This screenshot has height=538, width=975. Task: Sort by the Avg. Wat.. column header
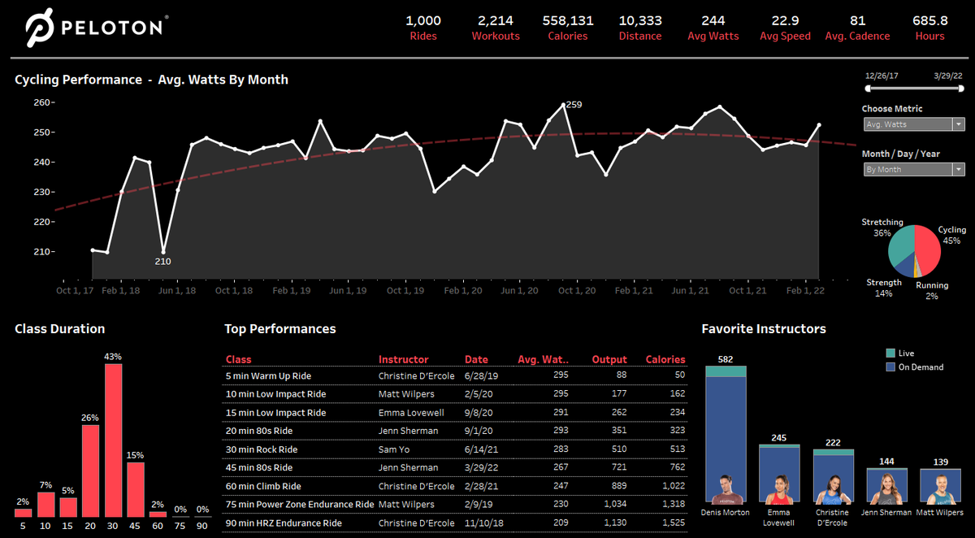click(x=544, y=359)
